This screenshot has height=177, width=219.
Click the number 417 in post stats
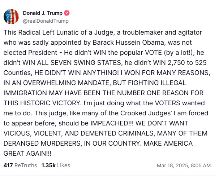(8, 165)
